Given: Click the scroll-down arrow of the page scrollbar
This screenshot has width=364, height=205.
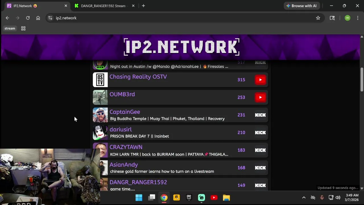Looking at the screenshot, I should click(x=362, y=188).
